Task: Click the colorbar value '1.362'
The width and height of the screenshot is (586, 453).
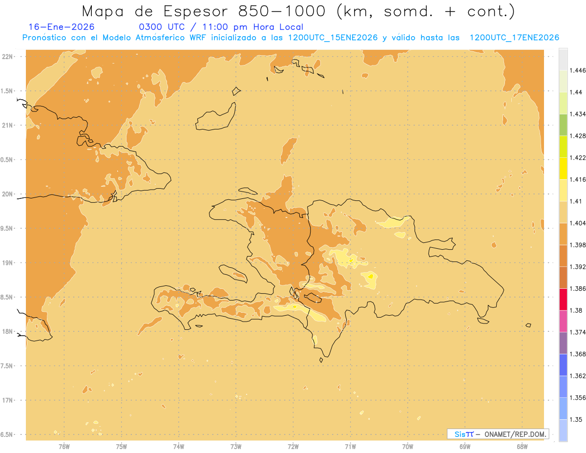Action: click(x=578, y=376)
